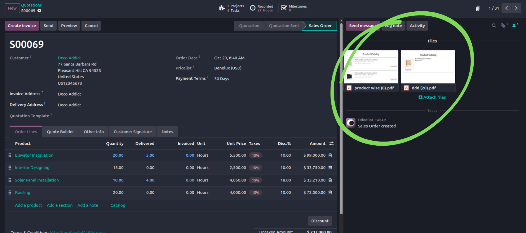
Task: Delete the Elevator Installation order line
Action: click(x=330, y=155)
